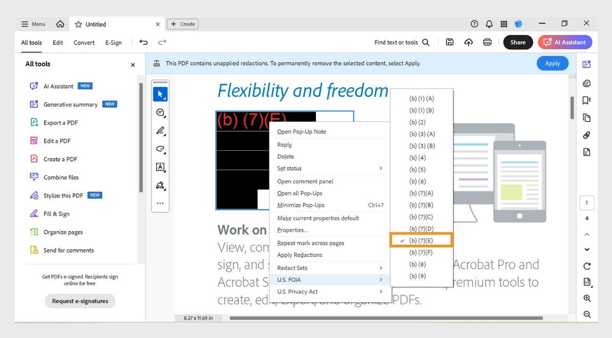
Task: Open the U.S. Privacy Act submenu
Action: 297,291
